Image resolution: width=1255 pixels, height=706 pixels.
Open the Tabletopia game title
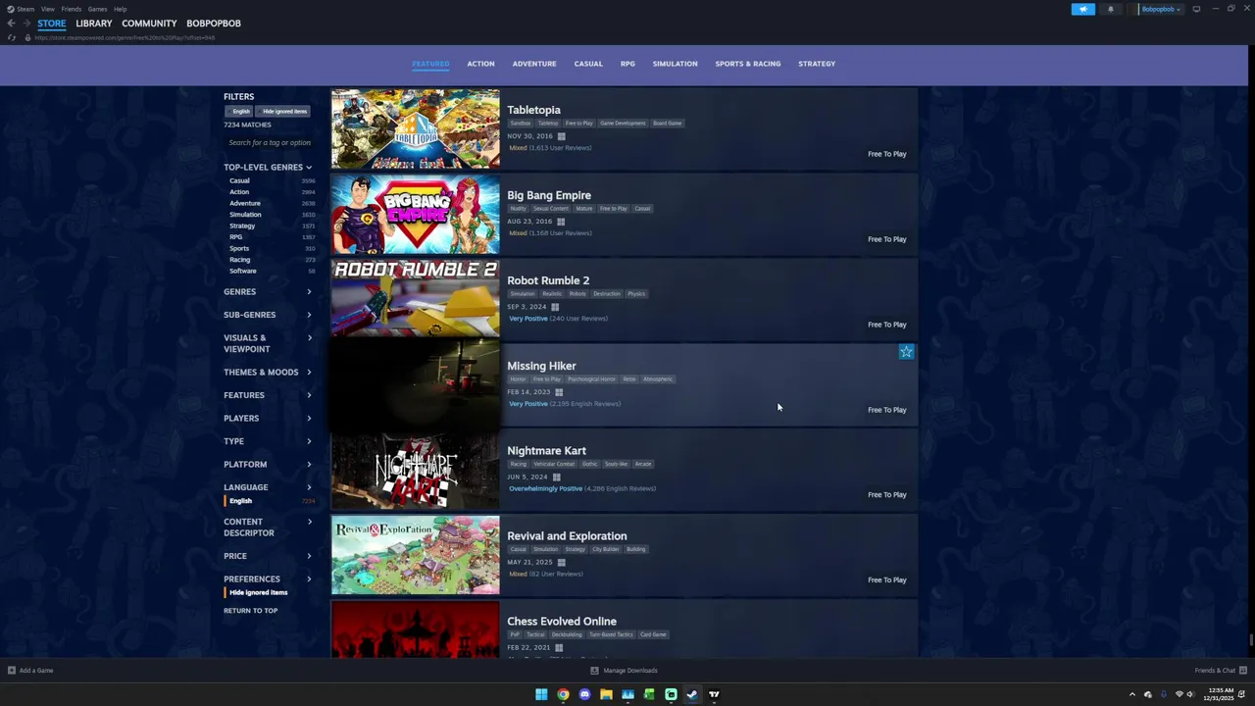click(x=534, y=111)
